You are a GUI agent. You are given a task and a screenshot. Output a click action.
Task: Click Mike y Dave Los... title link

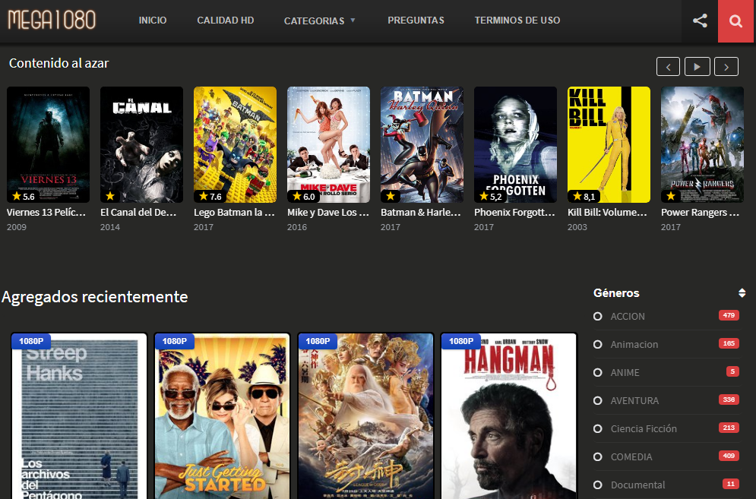pos(328,212)
